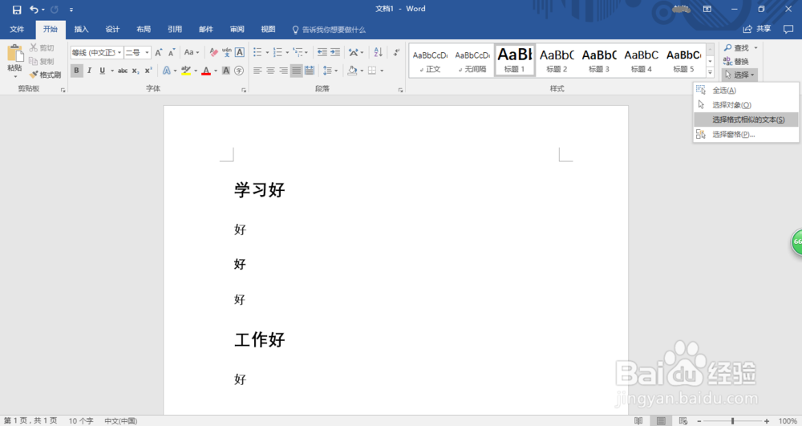The width and height of the screenshot is (802, 426).
Task: Open the font size dropdown (二号)
Action: tap(148, 53)
